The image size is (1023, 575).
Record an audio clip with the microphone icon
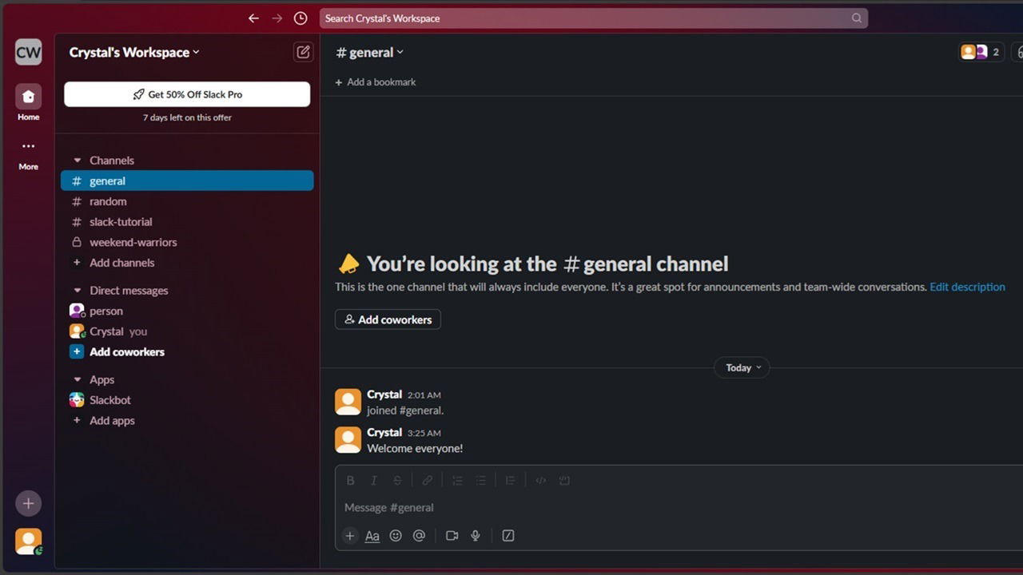pyautogui.click(x=476, y=535)
